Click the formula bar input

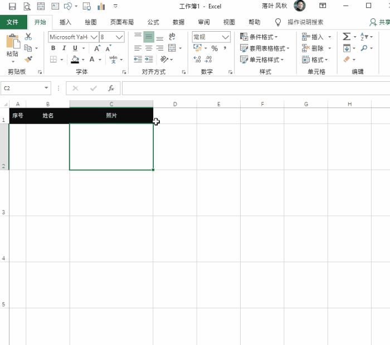[x=256, y=88]
